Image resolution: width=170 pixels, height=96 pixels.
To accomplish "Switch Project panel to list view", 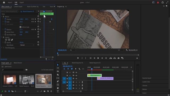I will pos(6,91).
